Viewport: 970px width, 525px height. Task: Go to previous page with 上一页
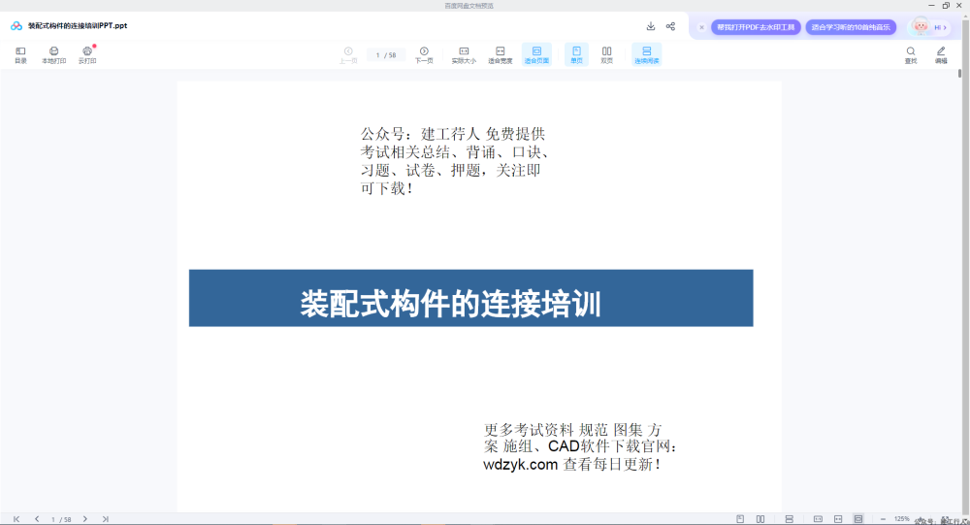click(348, 55)
